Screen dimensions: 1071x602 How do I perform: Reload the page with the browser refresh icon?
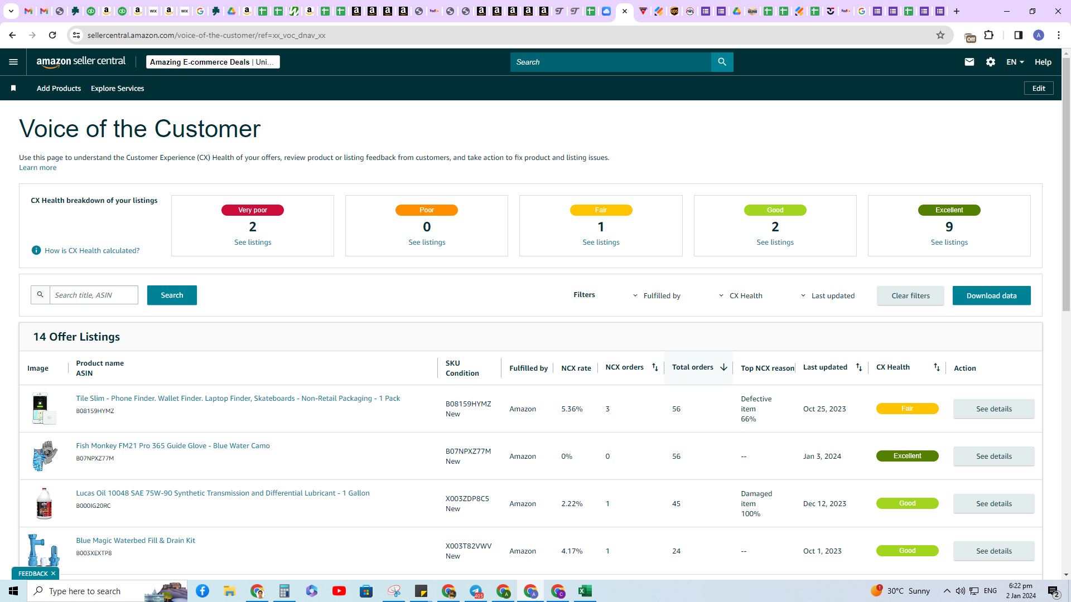(52, 35)
